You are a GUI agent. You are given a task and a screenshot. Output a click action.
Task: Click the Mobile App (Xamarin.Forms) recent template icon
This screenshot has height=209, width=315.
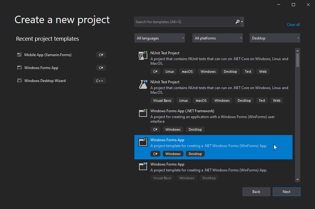(19, 55)
